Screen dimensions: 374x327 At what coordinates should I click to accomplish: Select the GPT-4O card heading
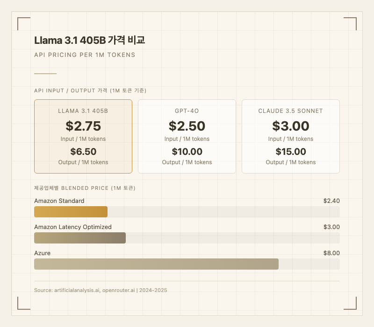[187, 111]
